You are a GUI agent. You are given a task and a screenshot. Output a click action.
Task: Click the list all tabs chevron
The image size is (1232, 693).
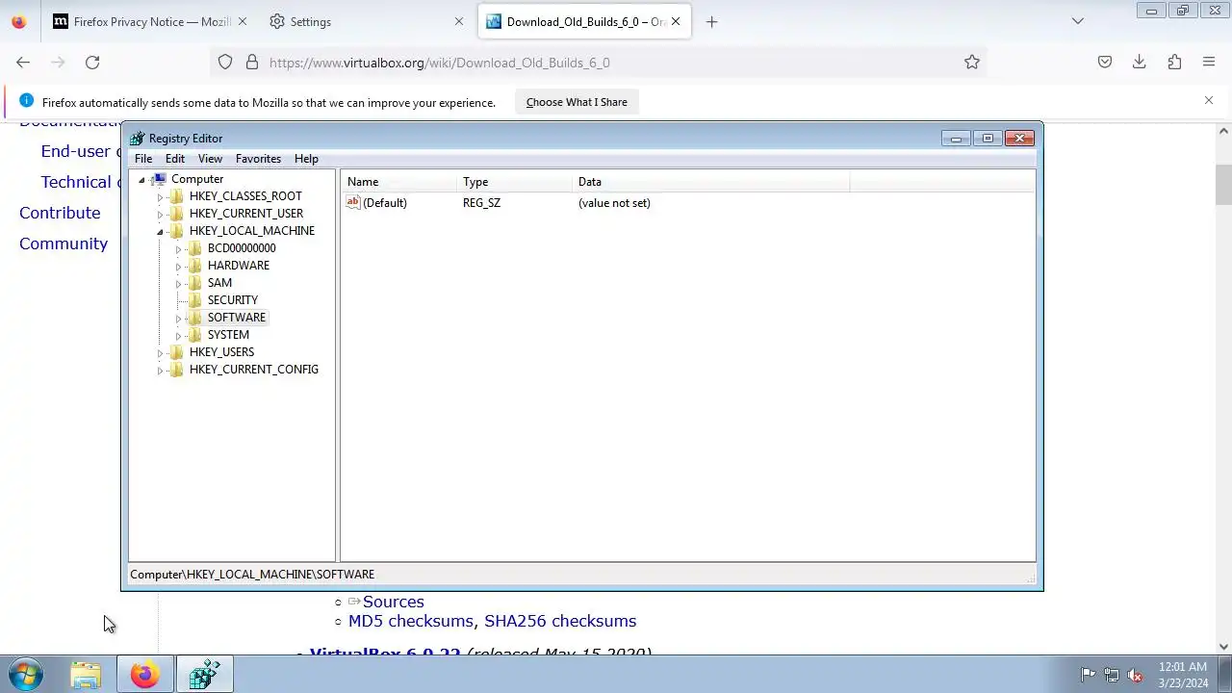click(1078, 21)
